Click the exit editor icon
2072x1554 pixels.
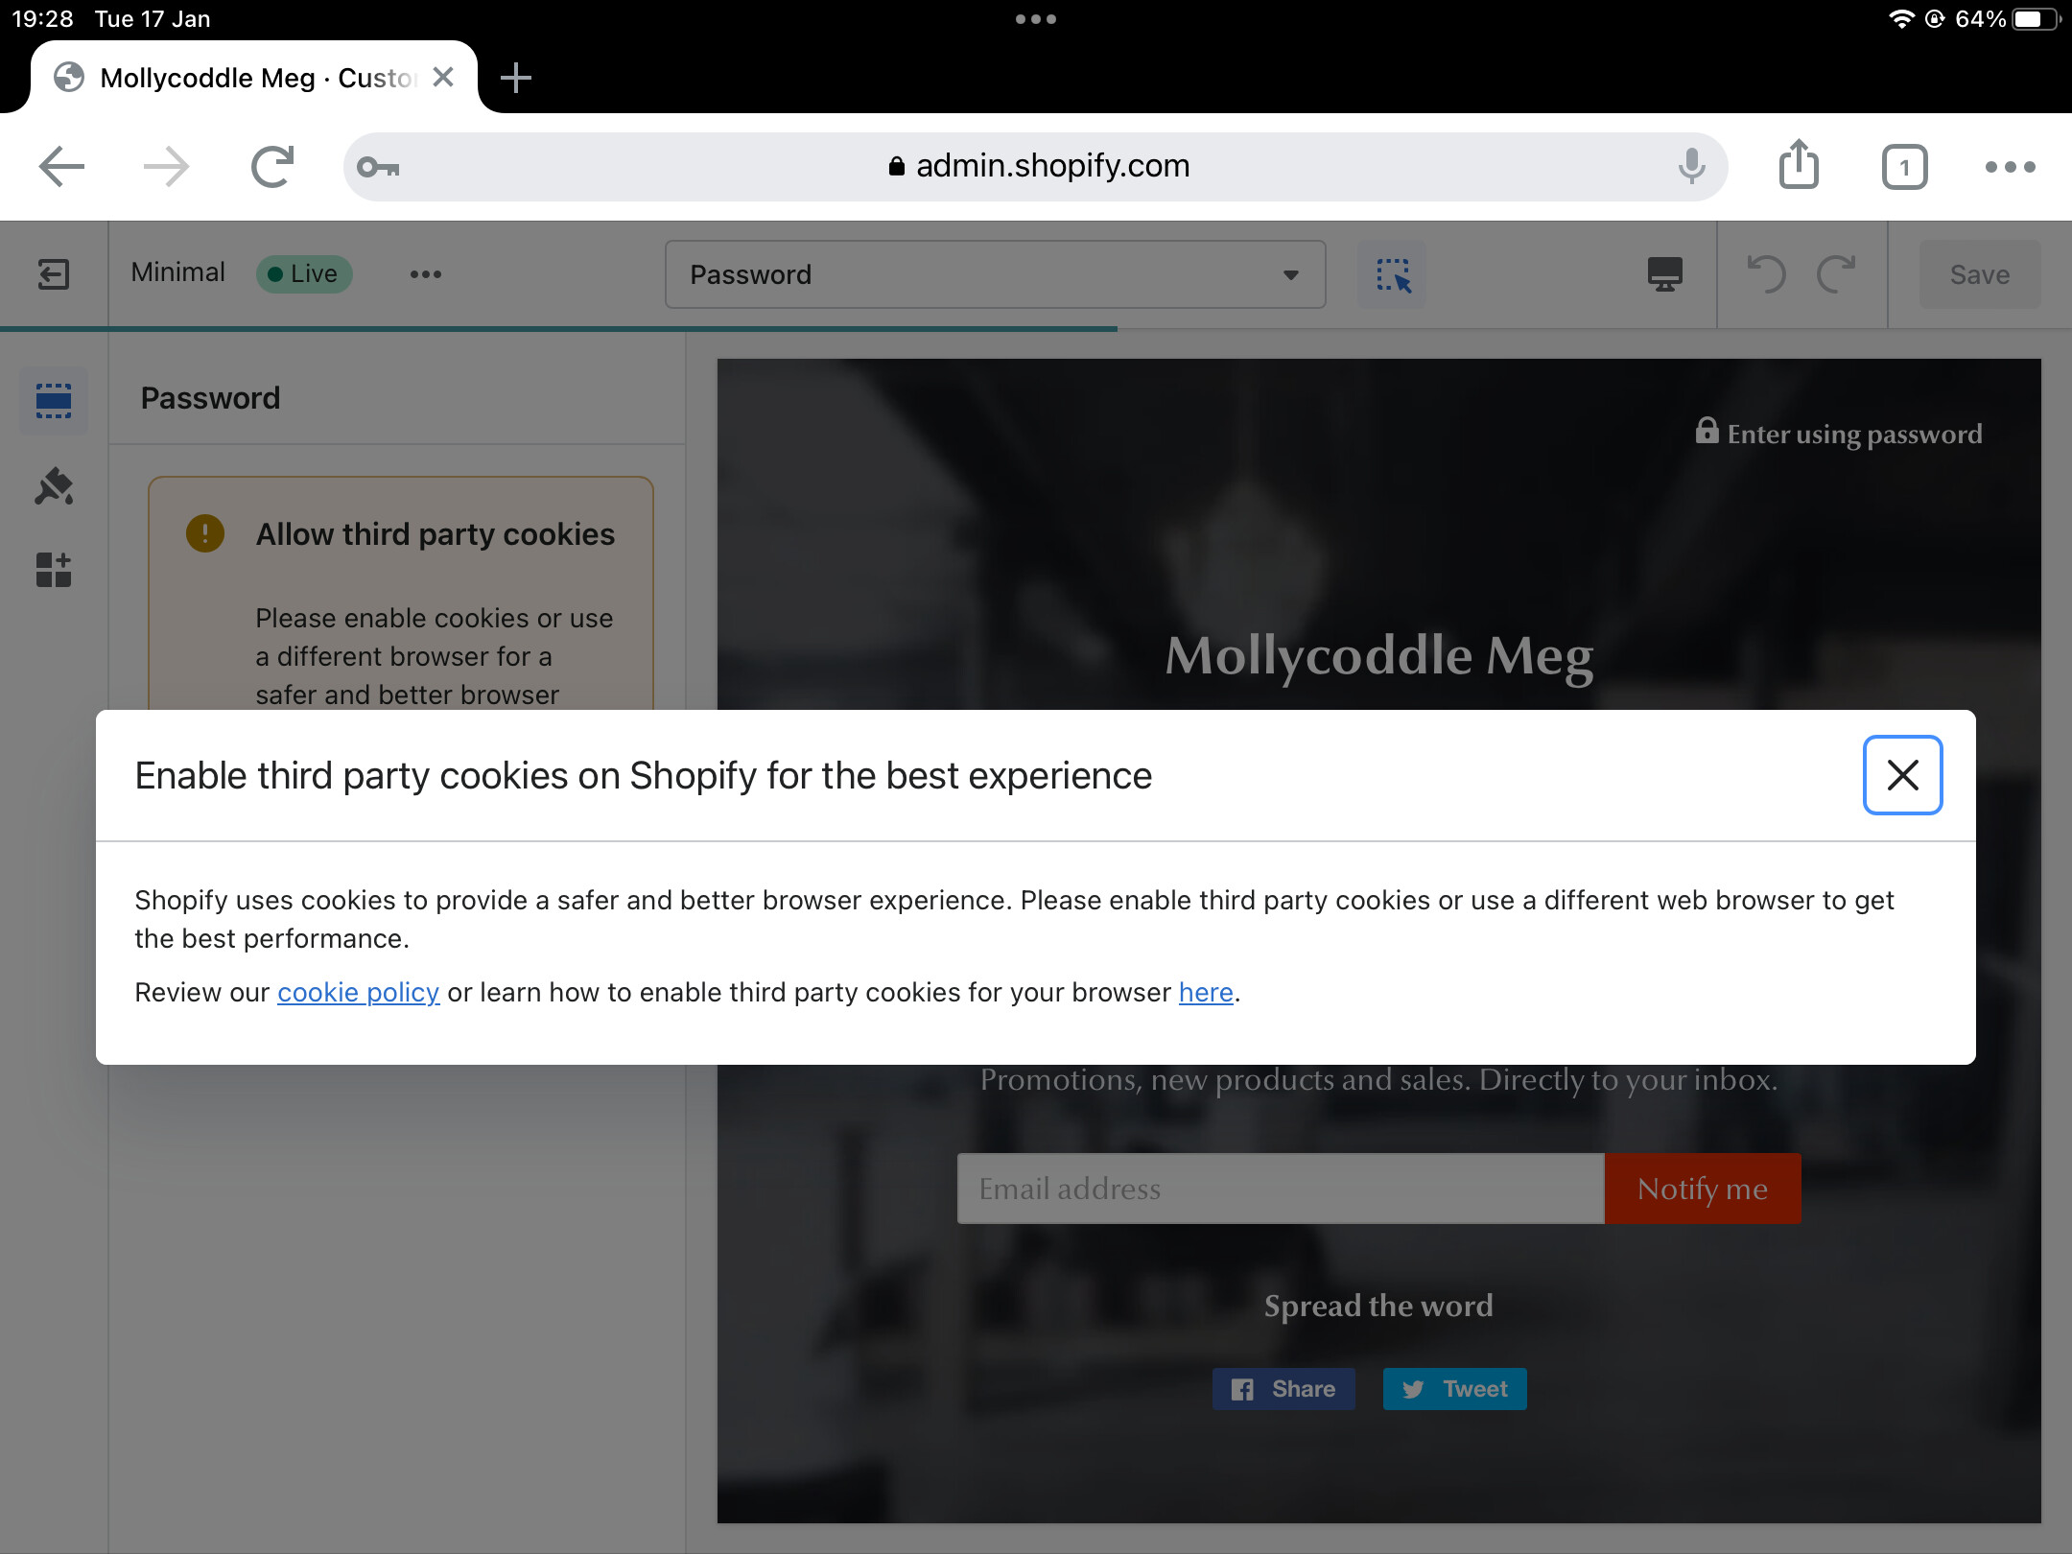[x=54, y=274]
